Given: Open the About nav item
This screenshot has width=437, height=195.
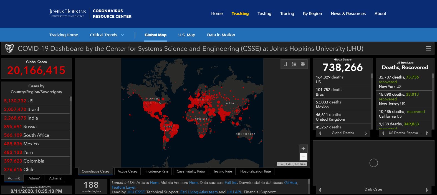Looking at the screenshot, I should (x=380, y=14).
